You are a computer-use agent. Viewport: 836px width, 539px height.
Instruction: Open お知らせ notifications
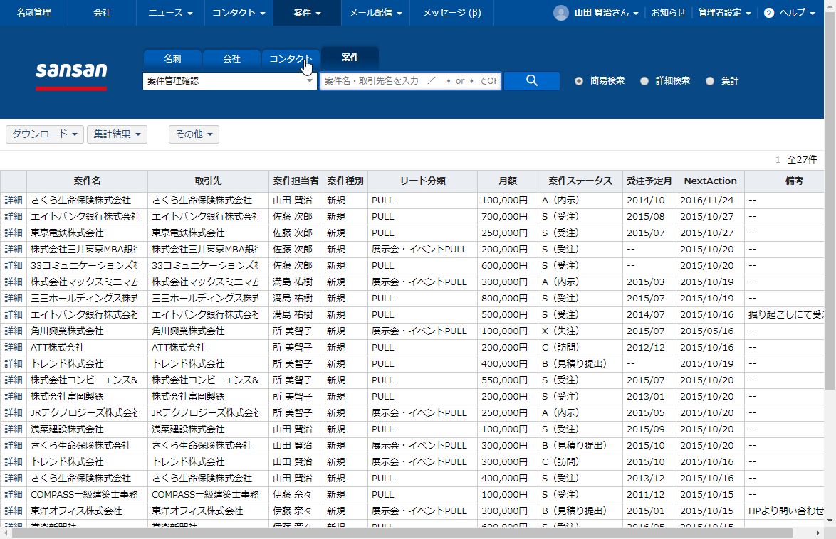tap(668, 13)
